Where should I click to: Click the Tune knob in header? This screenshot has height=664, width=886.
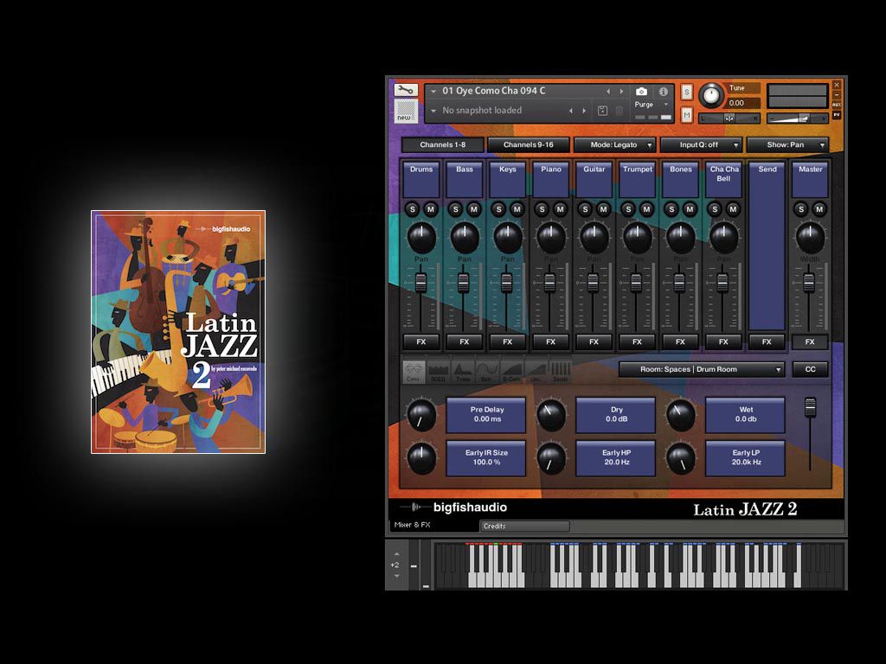point(711,95)
